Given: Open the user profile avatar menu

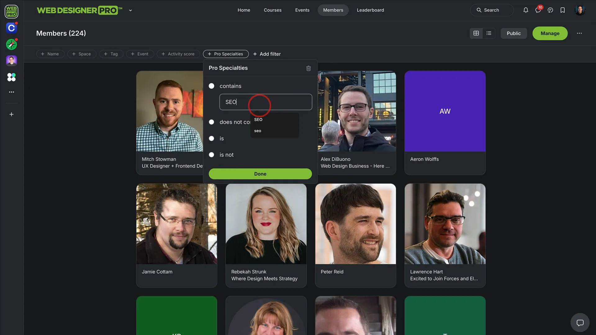Looking at the screenshot, I should (580, 10).
